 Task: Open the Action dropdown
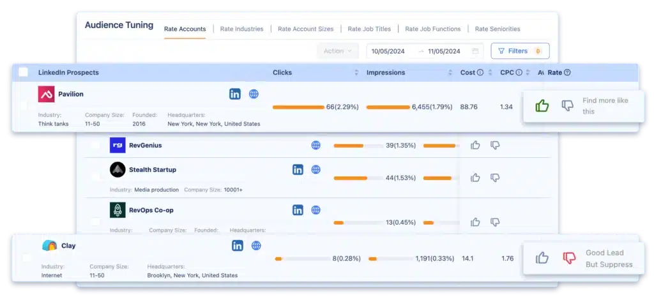337,51
